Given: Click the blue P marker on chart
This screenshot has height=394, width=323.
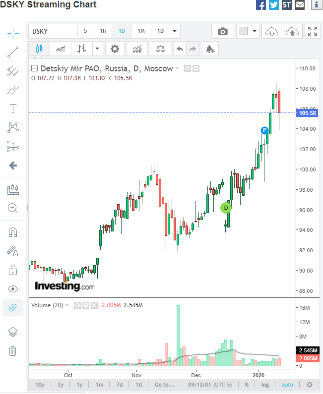Looking at the screenshot, I should (264, 130).
